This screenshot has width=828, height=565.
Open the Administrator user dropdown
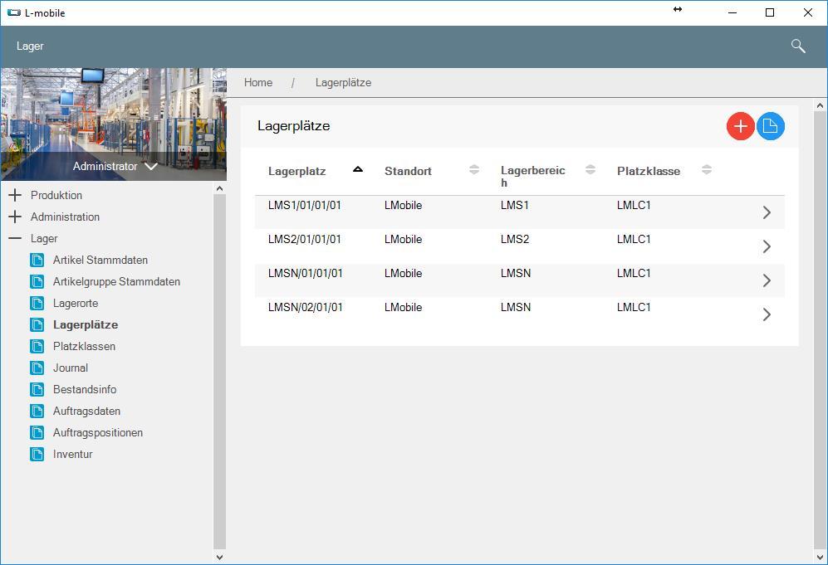click(x=115, y=166)
